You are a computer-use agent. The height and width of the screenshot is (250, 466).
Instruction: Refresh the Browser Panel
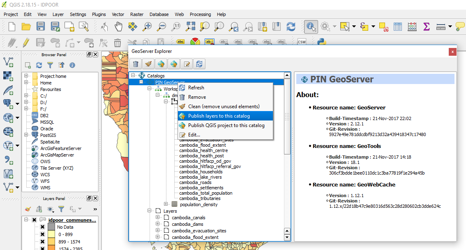39,65
